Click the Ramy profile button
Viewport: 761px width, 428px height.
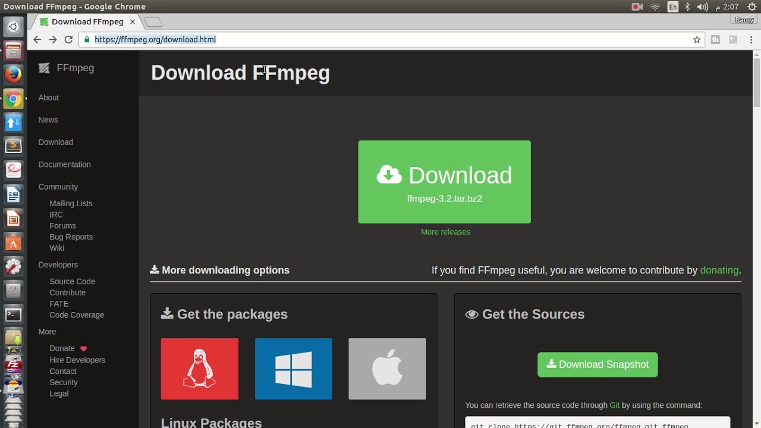(x=744, y=20)
